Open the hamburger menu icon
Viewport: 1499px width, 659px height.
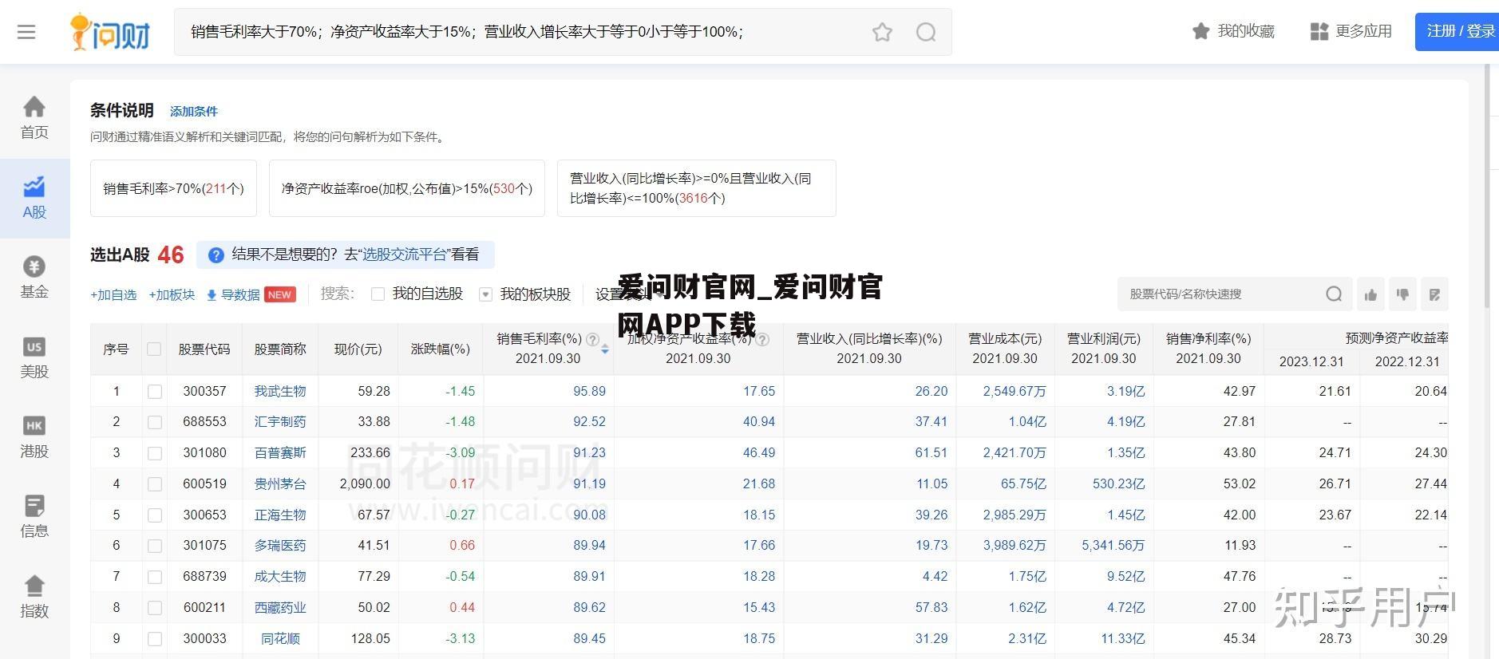pos(26,32)
